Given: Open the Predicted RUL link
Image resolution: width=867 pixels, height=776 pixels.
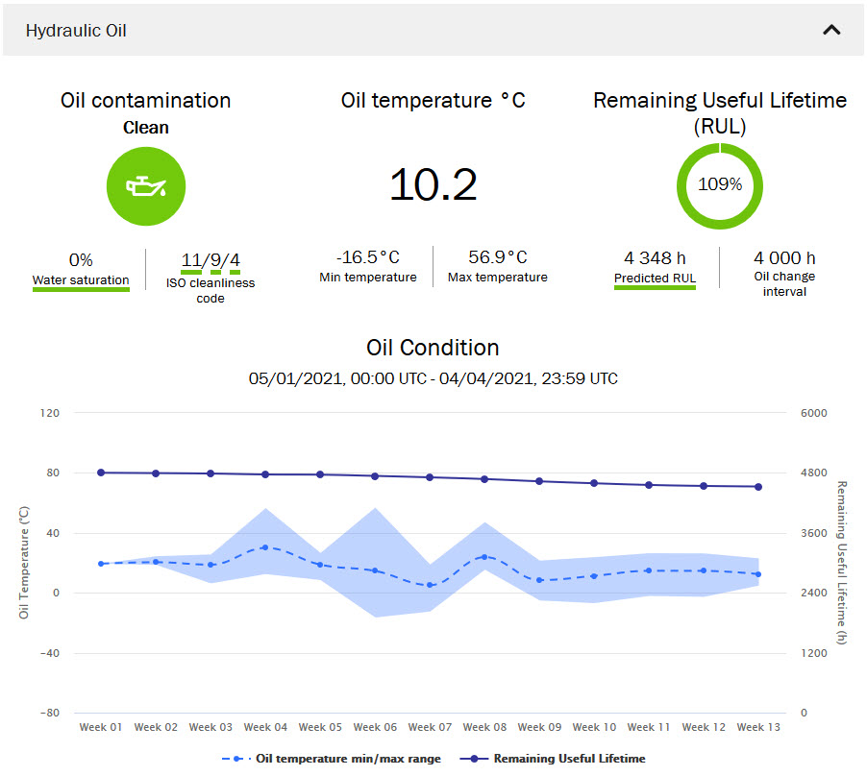Looking at the screenshot, I should [x=655, y=279].
